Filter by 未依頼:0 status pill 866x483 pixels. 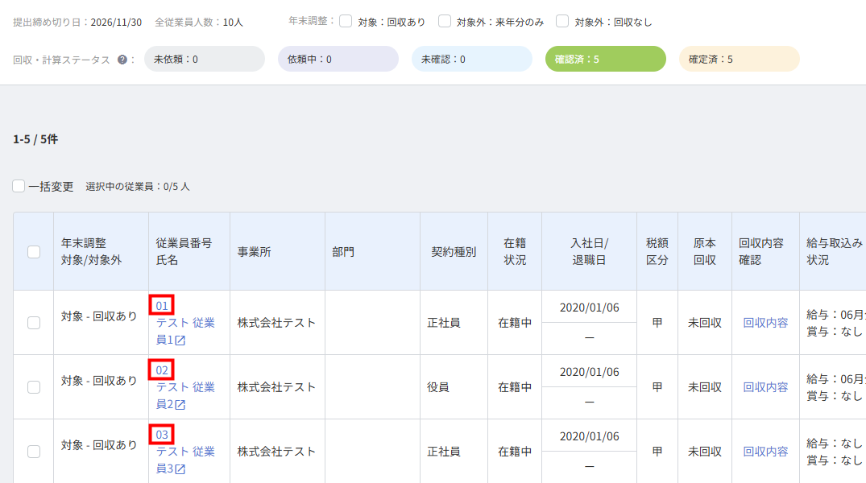coord(205,59)
